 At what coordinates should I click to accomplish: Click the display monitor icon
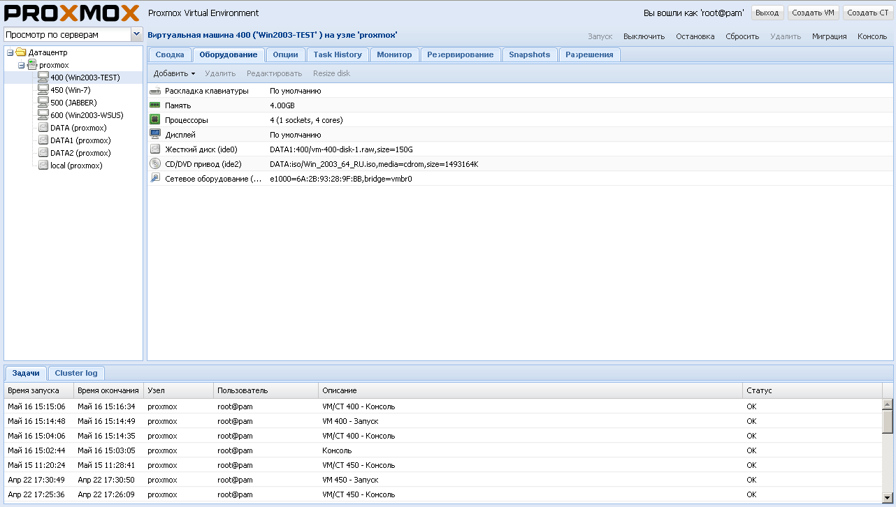tap(155, 135)
